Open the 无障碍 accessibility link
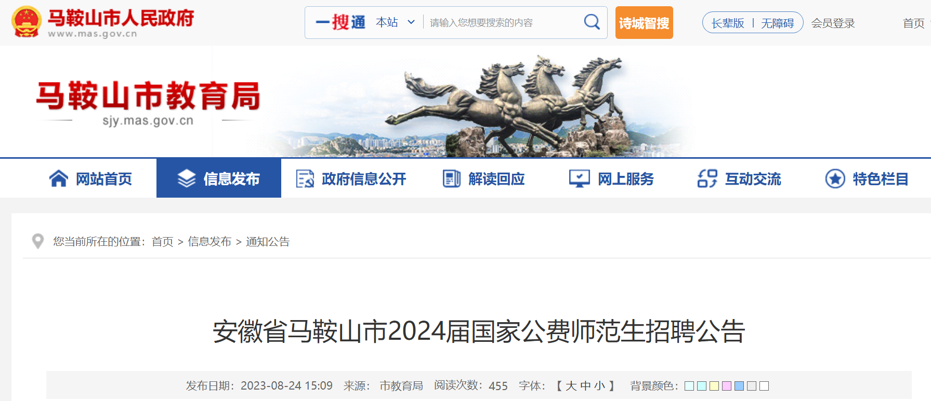The image size is (931, 401). pyautogui.click(x=778, y=23)
